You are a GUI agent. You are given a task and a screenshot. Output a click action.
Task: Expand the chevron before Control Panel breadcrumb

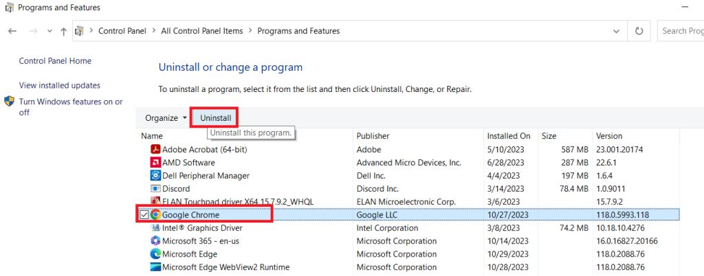(91, 31)
